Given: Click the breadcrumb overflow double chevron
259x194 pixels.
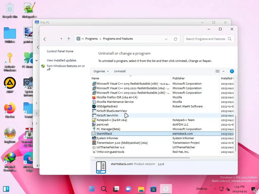Looking at the screenshot, I should 83,39.
